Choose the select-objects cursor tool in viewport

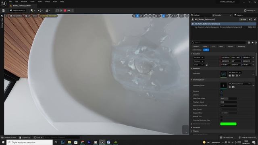134,16
